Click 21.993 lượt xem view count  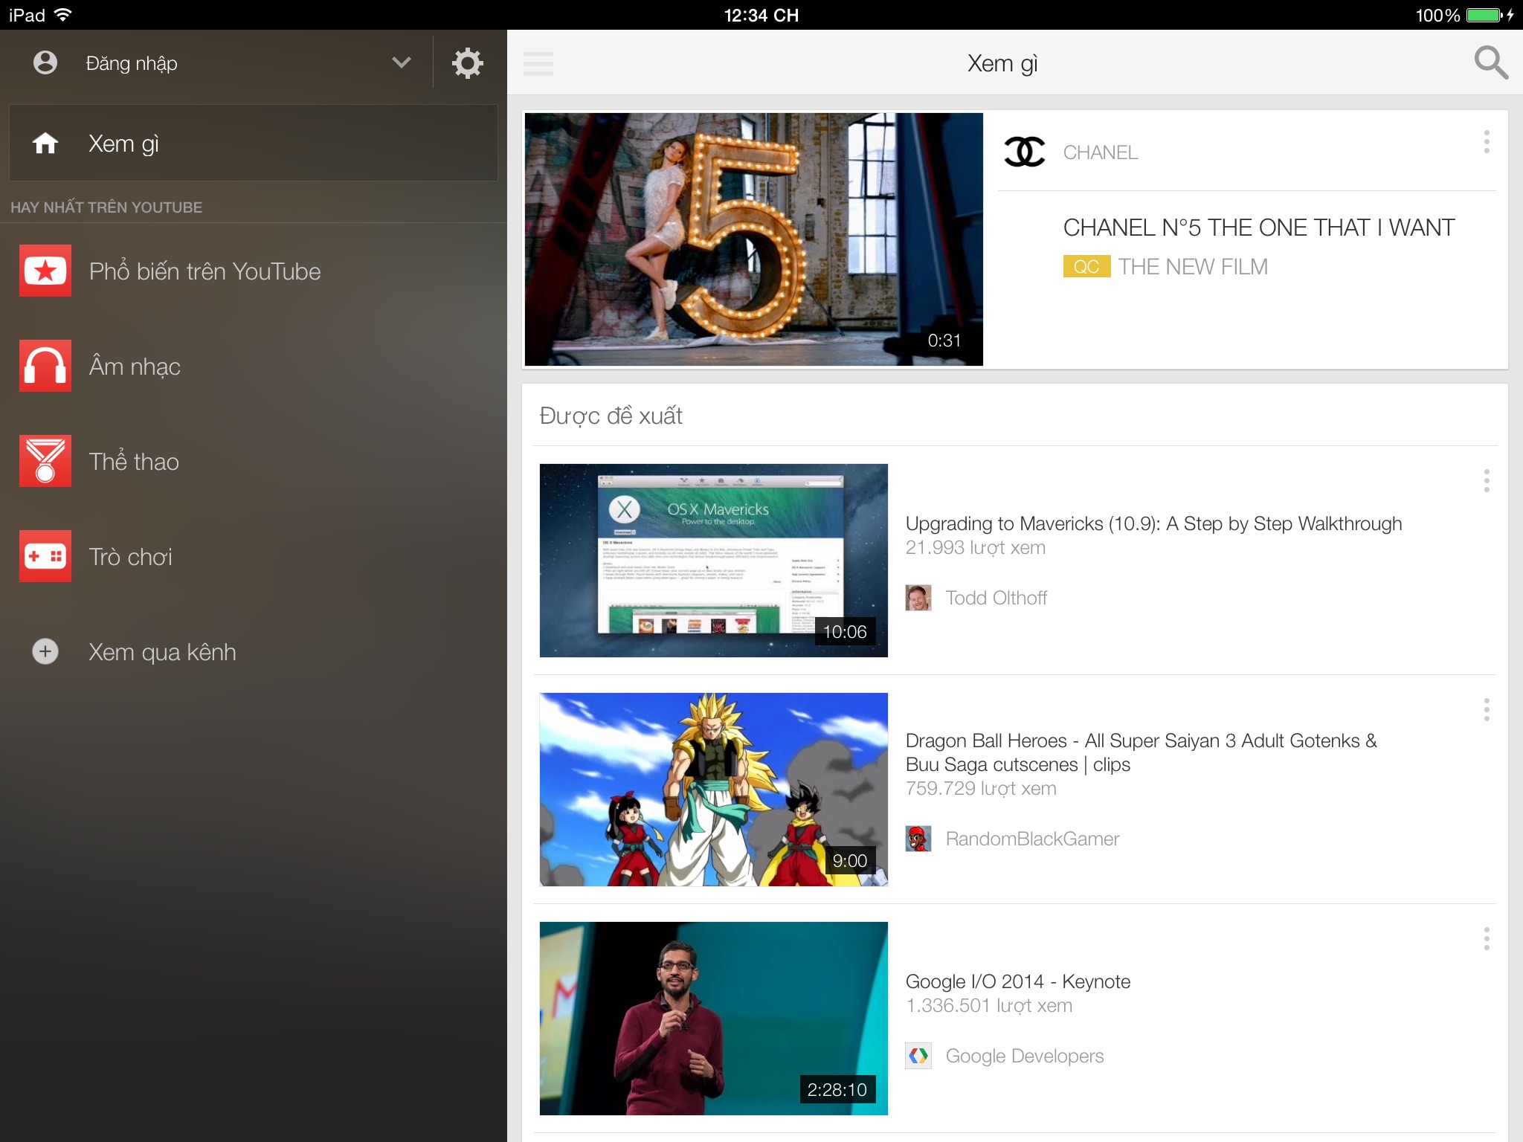pyautogui.click(x=976, y=548)
